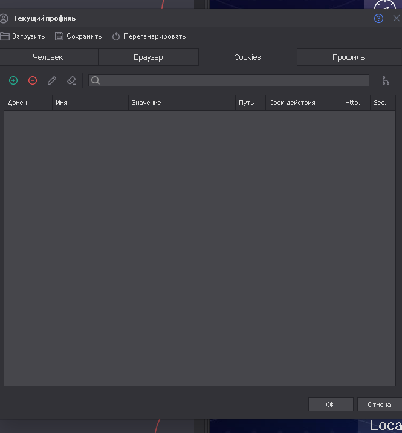Click Перегенерировать to regenerate profile
Image resolution: width=402 pixels, height=433 pixels.
[149, 36]
